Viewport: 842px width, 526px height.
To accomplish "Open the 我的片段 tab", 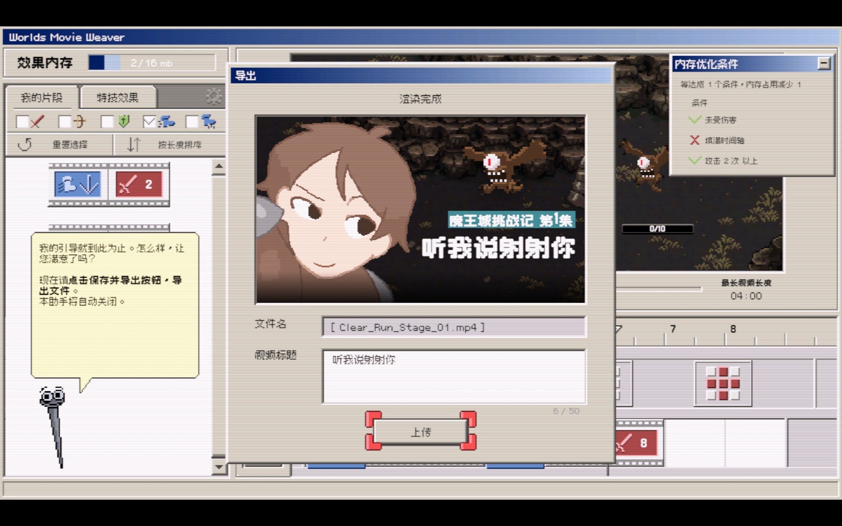I will (x=42, y=98).
